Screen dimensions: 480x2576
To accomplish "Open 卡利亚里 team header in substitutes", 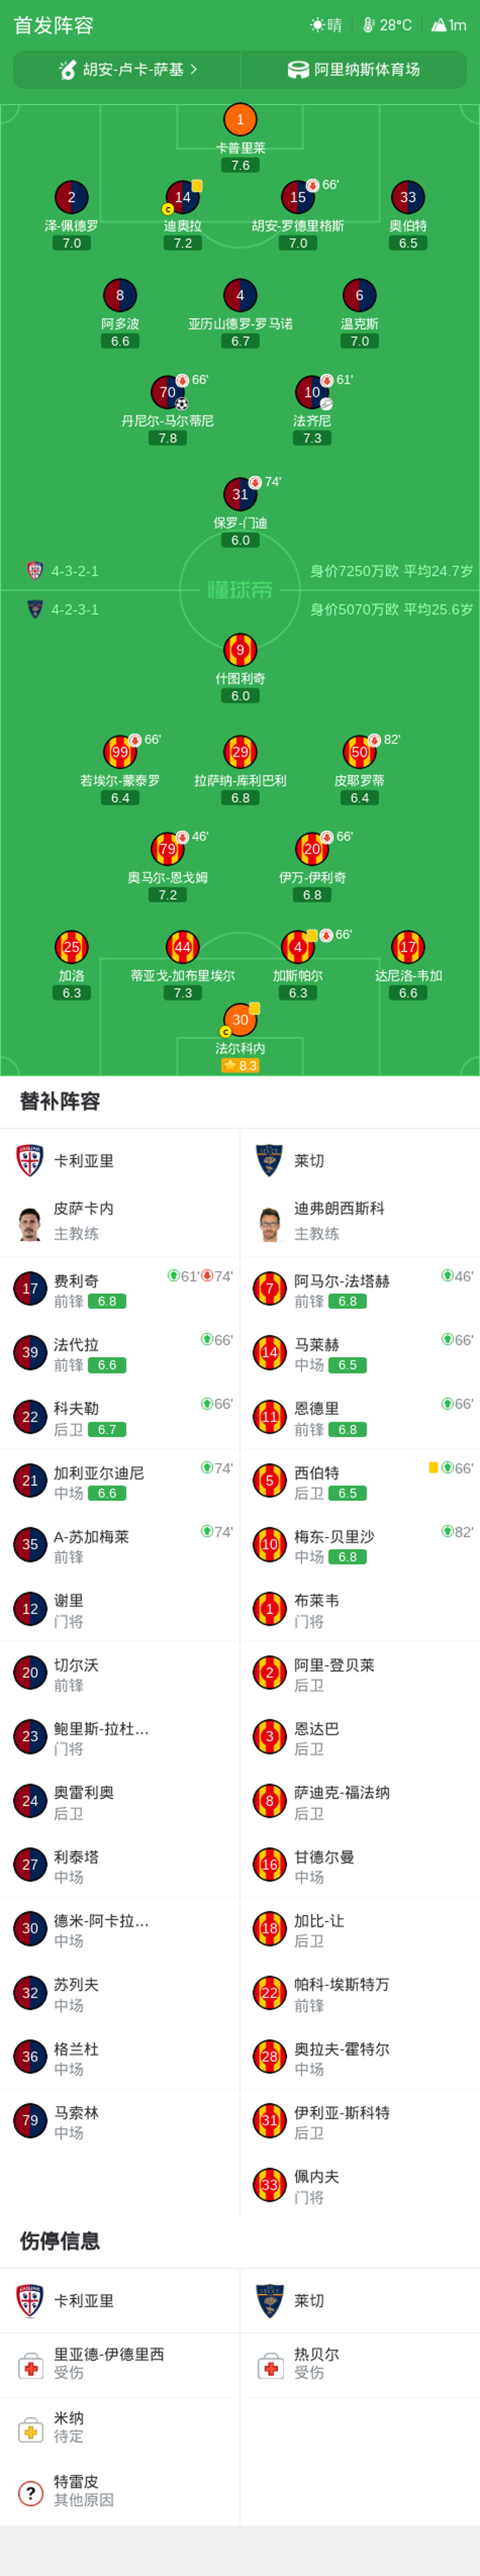I will [120, 1161].
